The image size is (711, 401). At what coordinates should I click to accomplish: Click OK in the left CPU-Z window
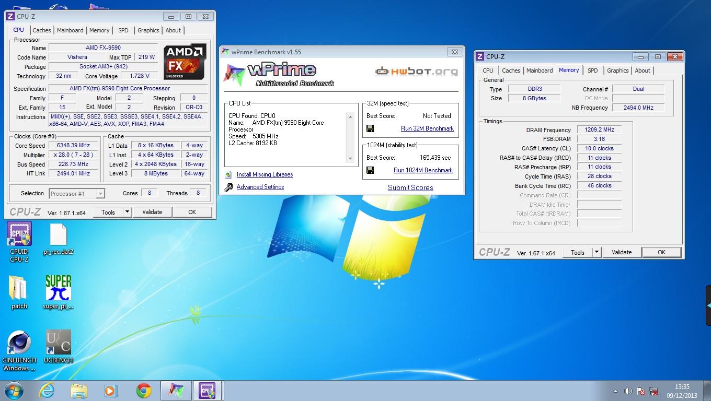click(x=192, y=212)
